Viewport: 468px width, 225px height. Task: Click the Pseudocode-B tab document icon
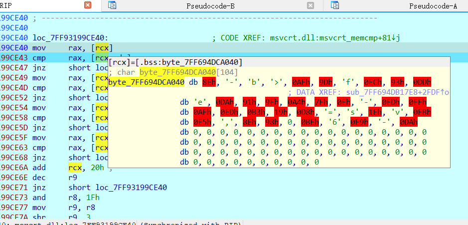click(113, 5)
